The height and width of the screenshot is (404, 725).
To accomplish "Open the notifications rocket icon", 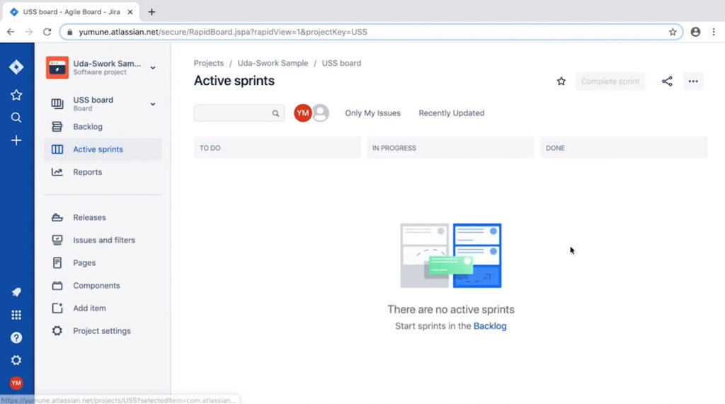I will (x=16, y=292).
